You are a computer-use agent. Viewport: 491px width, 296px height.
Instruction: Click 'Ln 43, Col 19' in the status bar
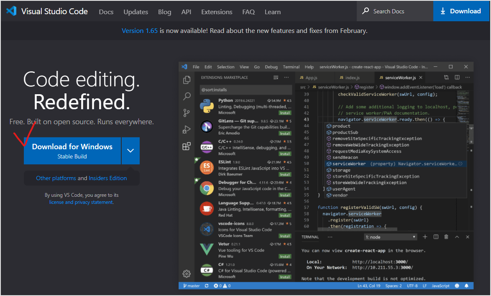pos(369,286)
